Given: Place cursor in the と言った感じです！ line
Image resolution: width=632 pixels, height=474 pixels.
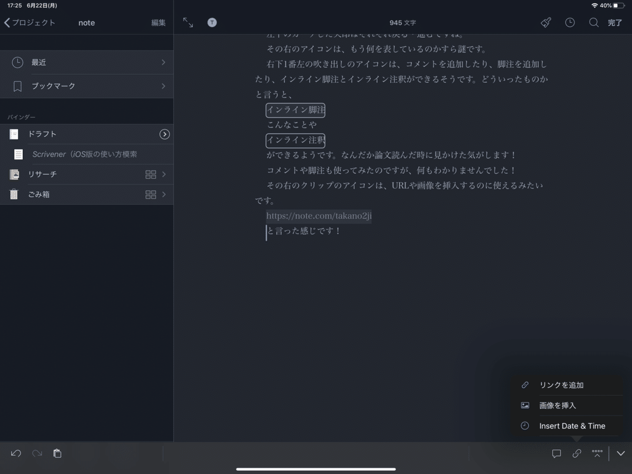Looking at the screenshot, I should click(x=304, y=231).
